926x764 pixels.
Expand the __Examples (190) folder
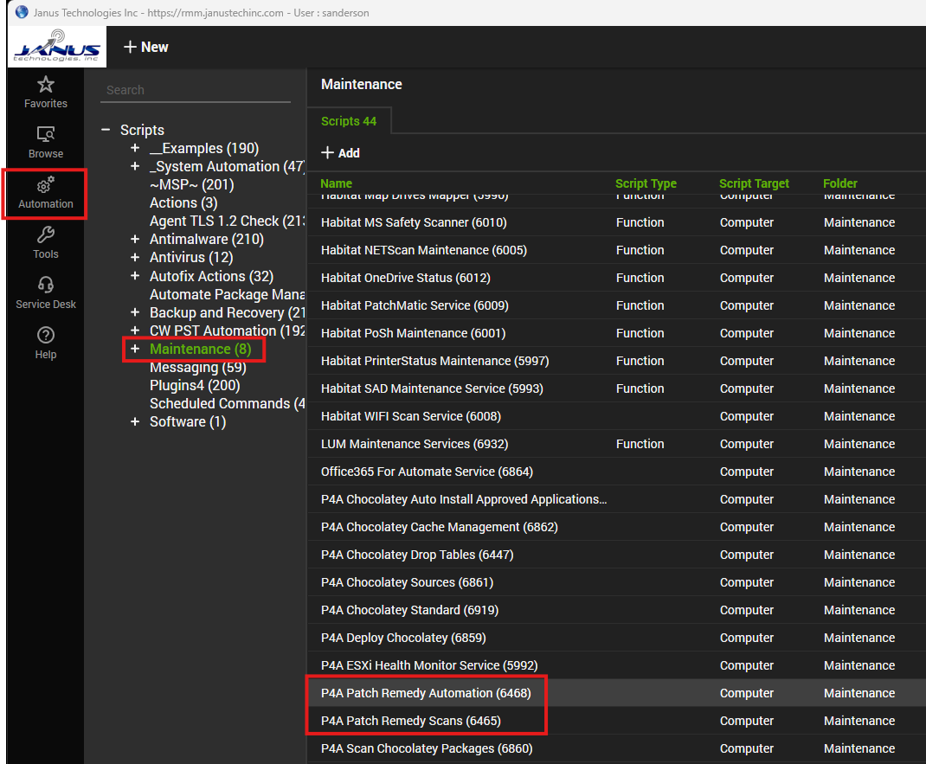[x=135, y=148]
